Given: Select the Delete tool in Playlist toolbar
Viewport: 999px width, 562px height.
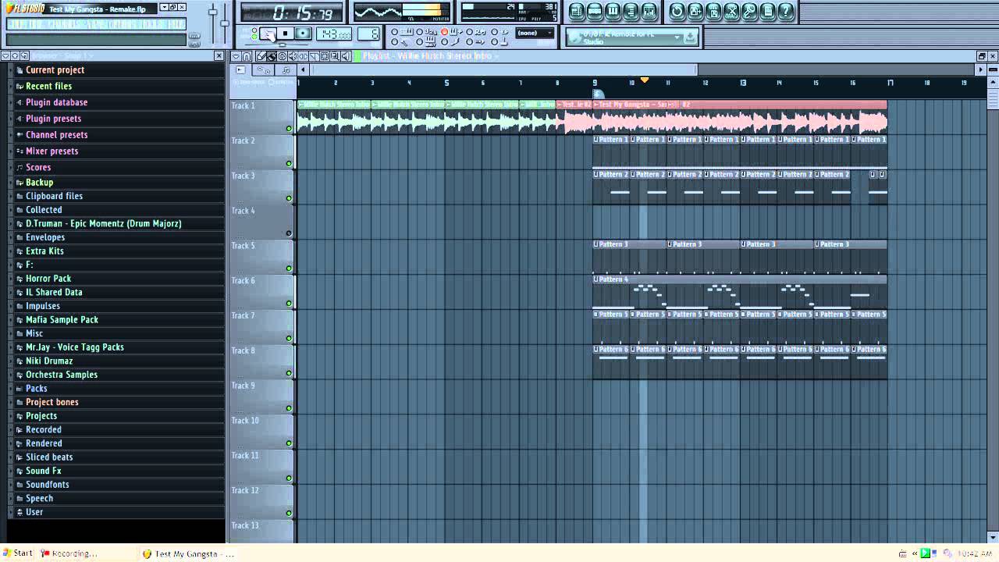Looking at the screenshot, I should click(283, 56).
